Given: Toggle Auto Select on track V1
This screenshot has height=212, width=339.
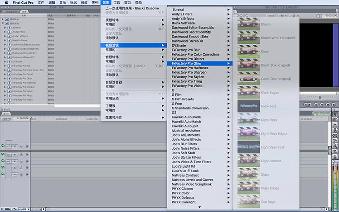Looking at the screenshot, I should click(27, 146).
